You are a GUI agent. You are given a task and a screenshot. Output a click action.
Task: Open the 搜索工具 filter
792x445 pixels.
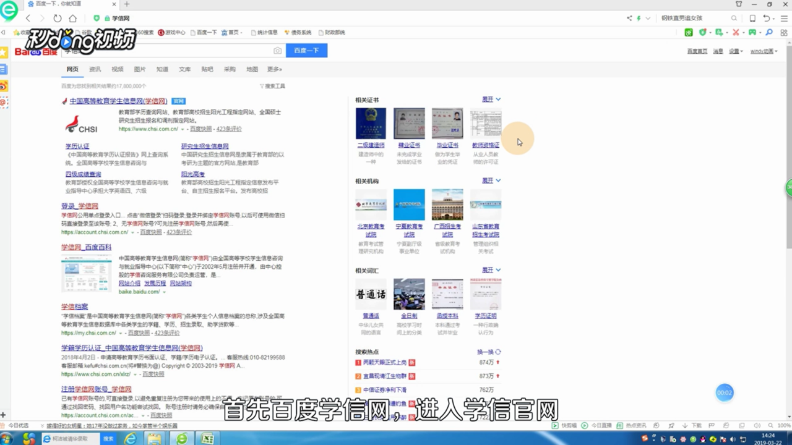click(273, 87)
